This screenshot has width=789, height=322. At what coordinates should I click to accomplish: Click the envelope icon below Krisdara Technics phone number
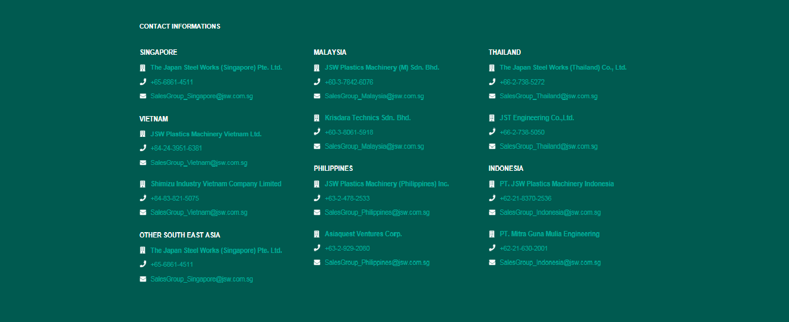point(317,146)
